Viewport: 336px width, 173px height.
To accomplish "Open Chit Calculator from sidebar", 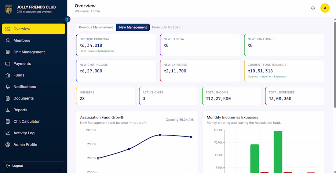I will (x=34, y=121).
